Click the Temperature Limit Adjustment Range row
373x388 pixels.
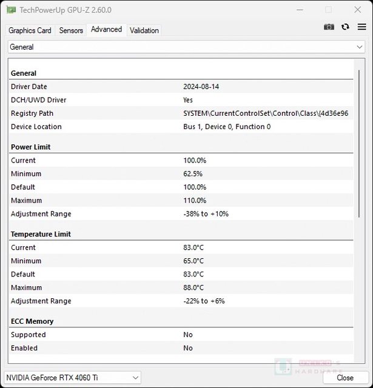(181, 301)
